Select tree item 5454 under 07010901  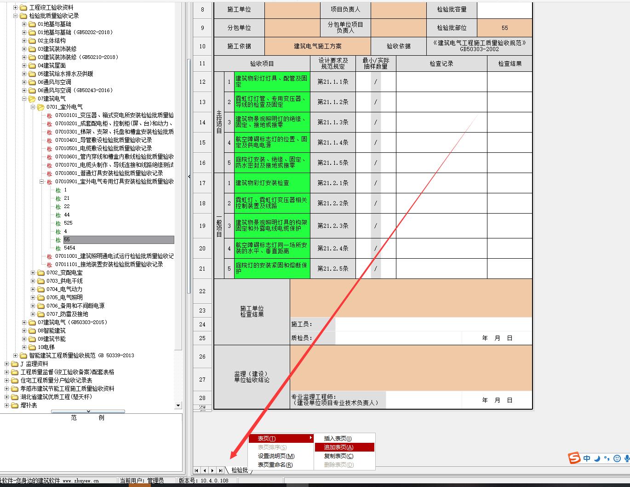click(x=70, y=248)
